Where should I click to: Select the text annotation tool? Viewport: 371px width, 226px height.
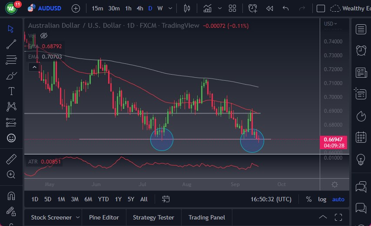11,91
